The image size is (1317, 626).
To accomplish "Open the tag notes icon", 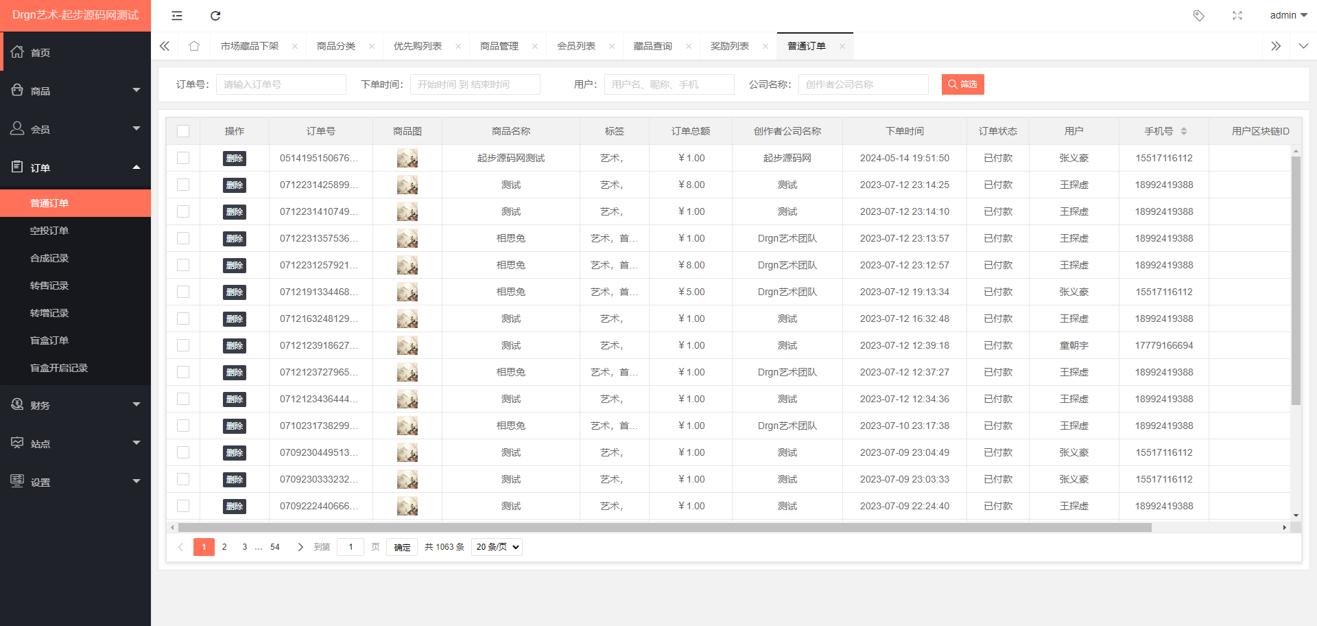I will point(1198,16).
